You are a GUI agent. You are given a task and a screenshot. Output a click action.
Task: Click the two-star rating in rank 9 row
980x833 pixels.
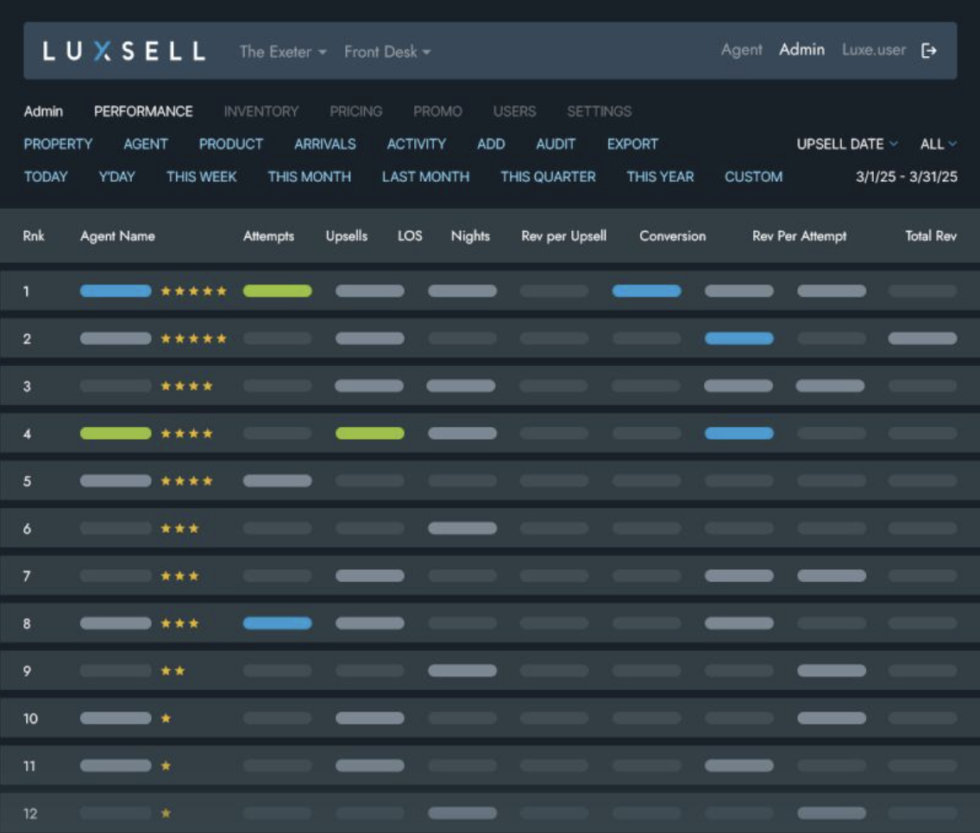173,671
